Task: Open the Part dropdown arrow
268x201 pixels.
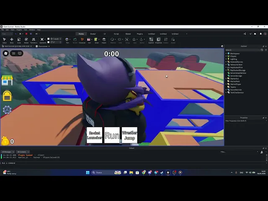Action: click(70, 39)
